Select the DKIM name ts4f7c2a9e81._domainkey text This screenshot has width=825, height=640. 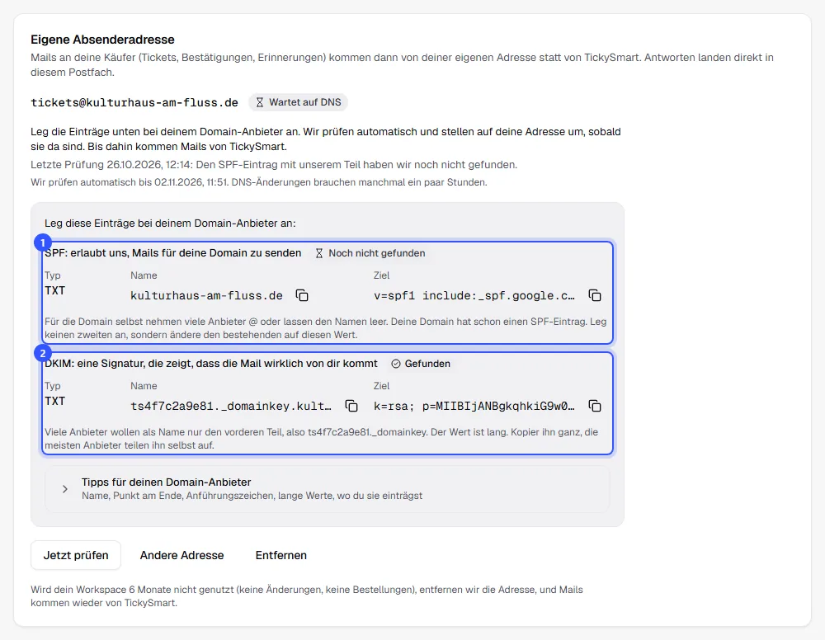[x=231, y=406]
